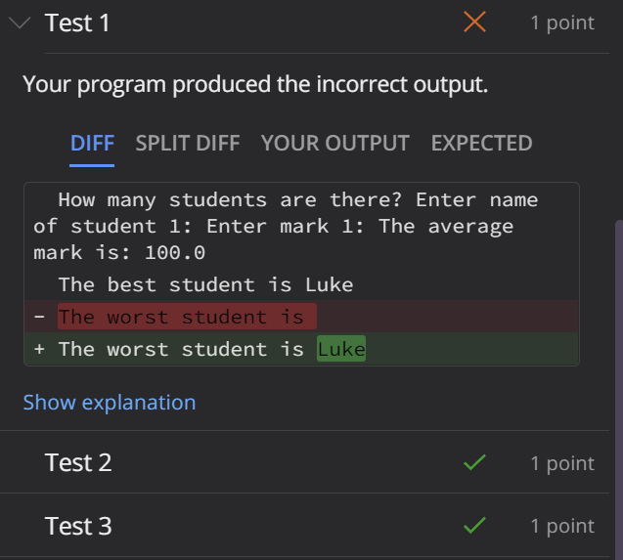
Task: Click the Test 1 heading
Action: 77,22
